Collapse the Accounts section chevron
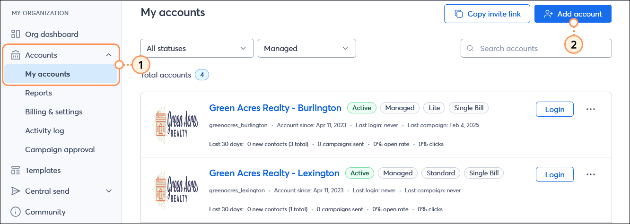Viewport: 630px width, 224px height. click(108, 55)
